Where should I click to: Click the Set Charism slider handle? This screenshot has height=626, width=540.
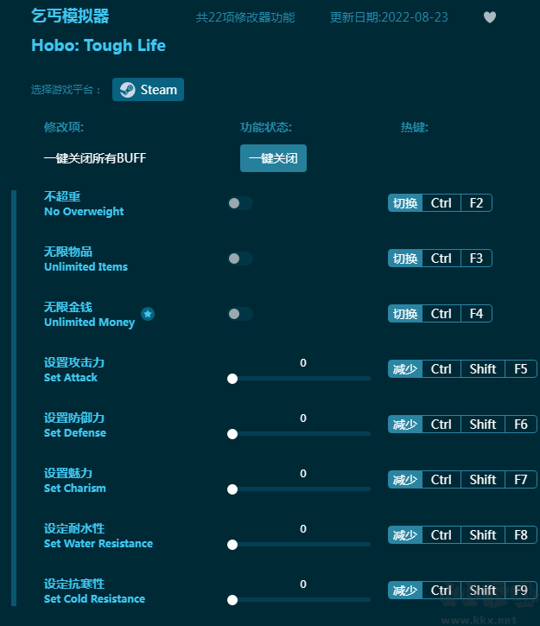coord(232,489)
